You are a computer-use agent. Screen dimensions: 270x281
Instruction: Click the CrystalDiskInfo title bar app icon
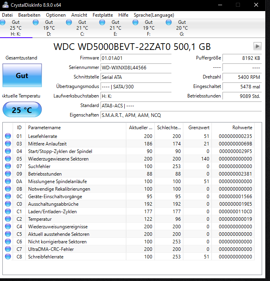tap(6, 5)
